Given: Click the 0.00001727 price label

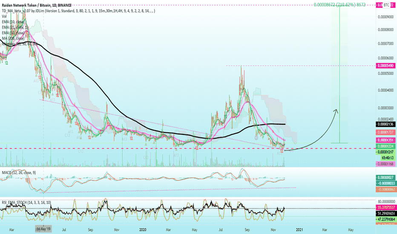Looking at the screenshot, I should coord(386,132).
